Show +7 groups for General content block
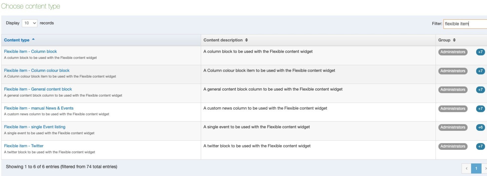 click(x=480, y=90)
